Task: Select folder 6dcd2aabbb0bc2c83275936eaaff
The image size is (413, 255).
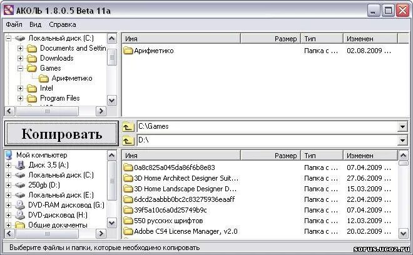Action: click(185, 199)
